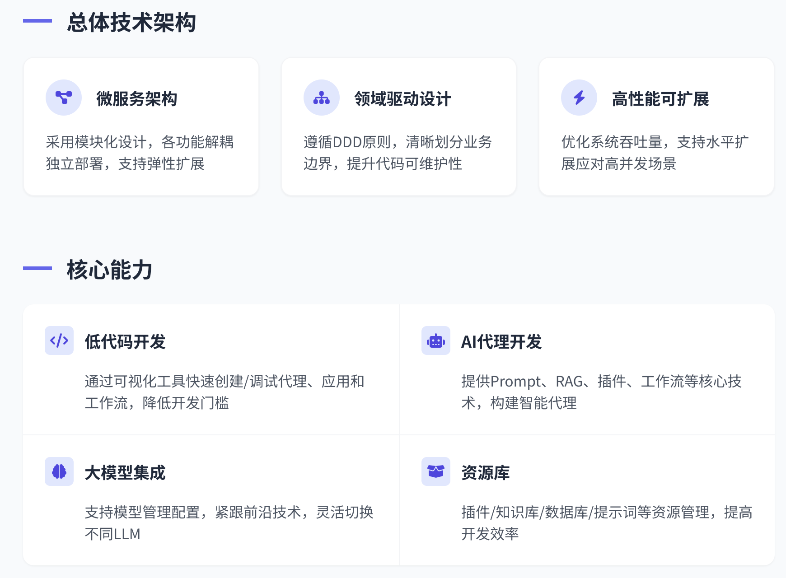Open the 资源库 feature title
Viewport: 786px width, 578px height.
click(x=486, y=473)
